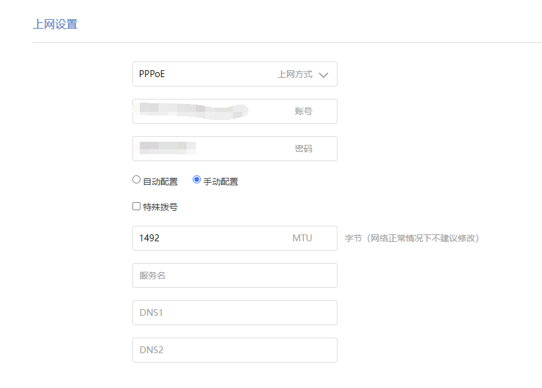Click the 账号 account input field
The image size is (542, 388).
tap(234, 111)
